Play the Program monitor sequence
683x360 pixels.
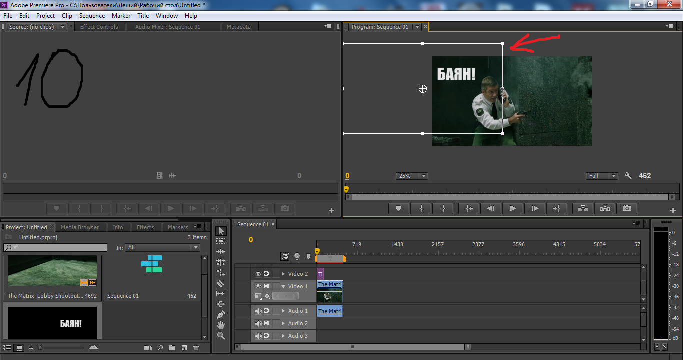[x=513, y=208]
